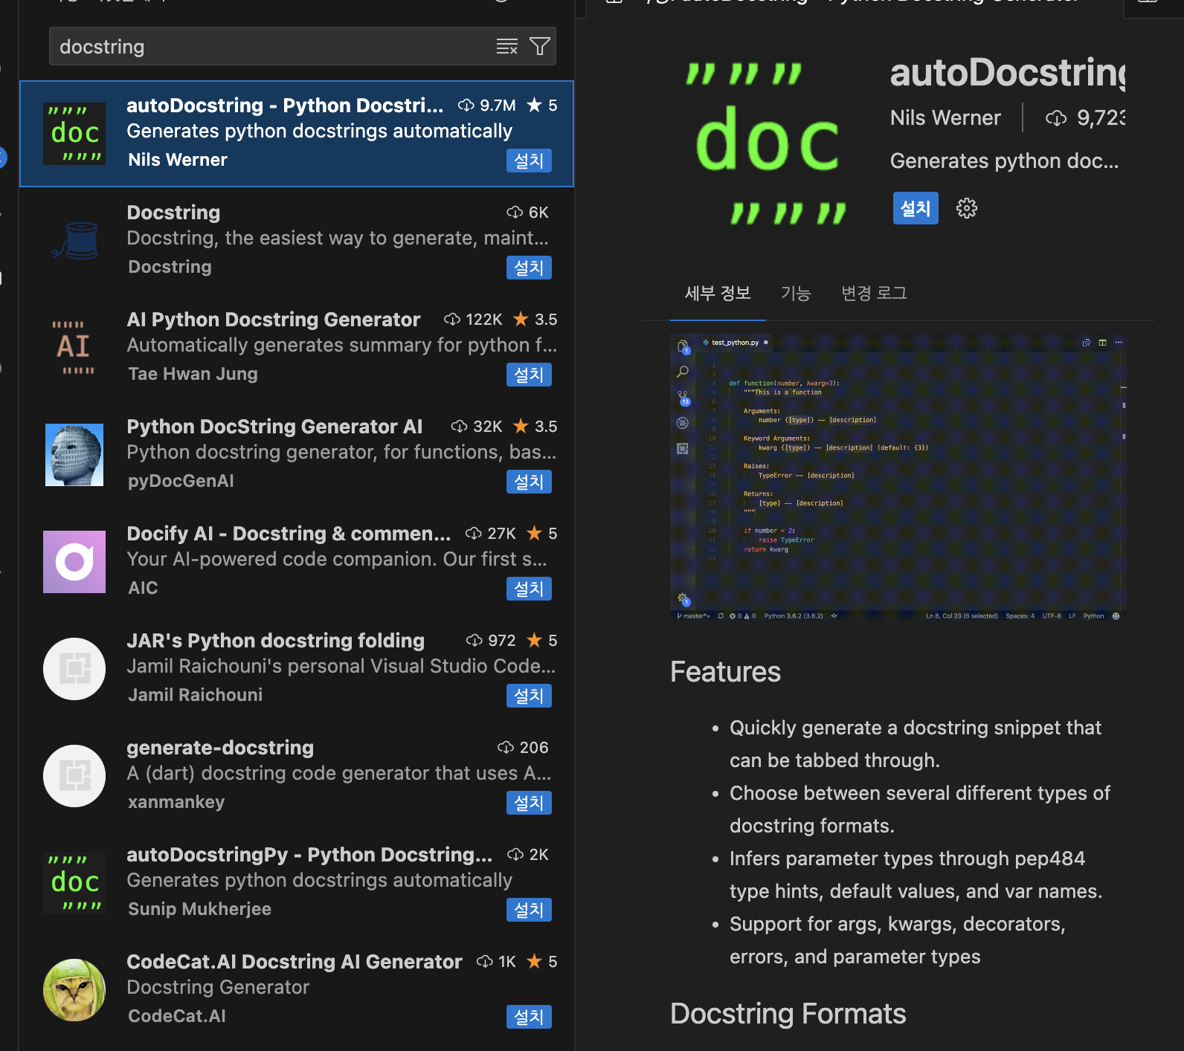The image size is (1184, 1051).
Task: Click the CodeCat.AI cat icon
Action: (x=74, y=990)
